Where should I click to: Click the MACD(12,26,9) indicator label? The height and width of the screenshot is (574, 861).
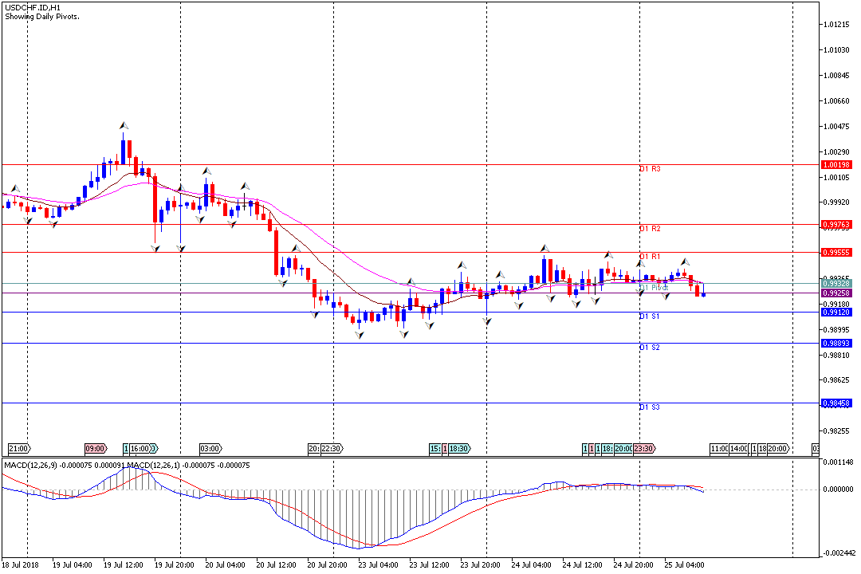31,466
